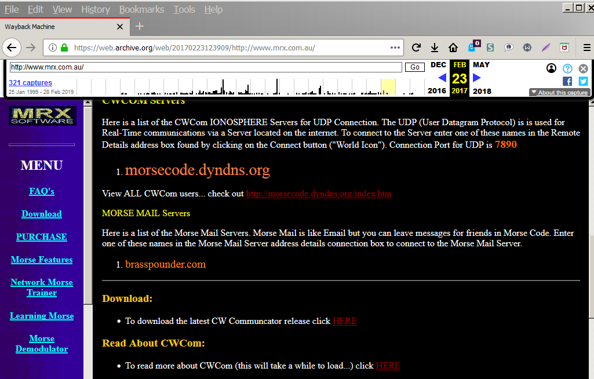Open the History menu
The image size is (594, 379).
click(96, 9)
